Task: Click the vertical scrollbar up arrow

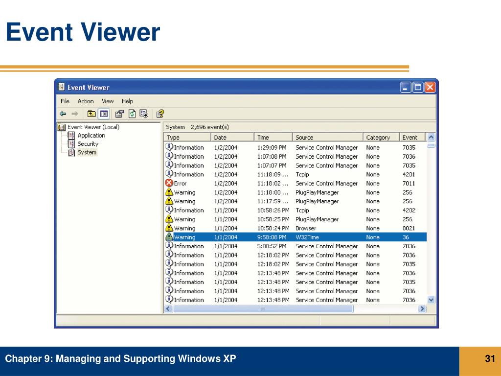Action: point(431,137)
